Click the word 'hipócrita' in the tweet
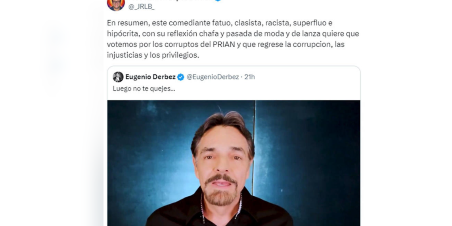 123,34
